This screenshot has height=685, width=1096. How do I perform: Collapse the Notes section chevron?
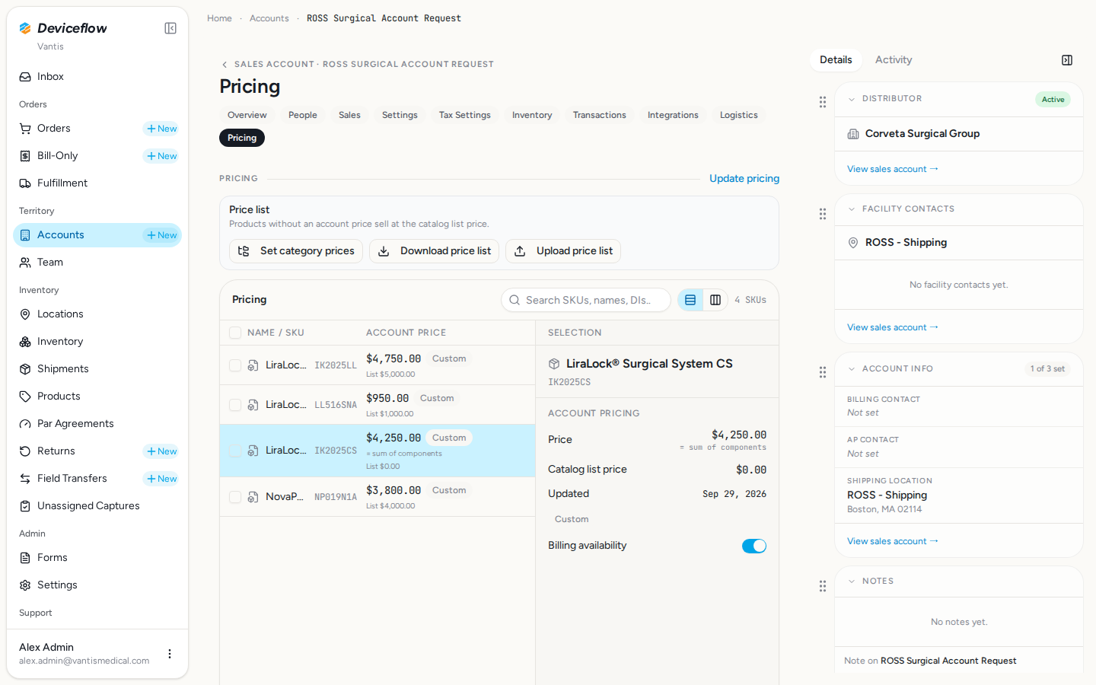pos(852,581)
